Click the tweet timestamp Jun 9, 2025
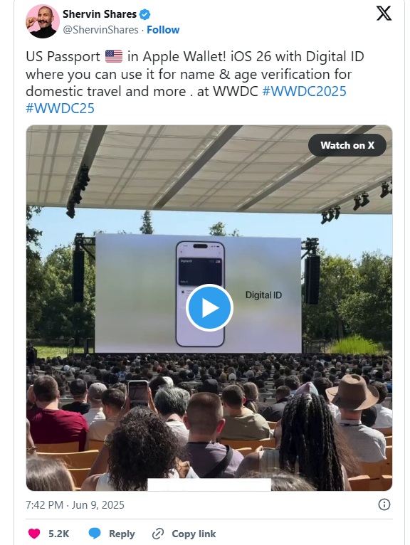The width and height of the screenshot is (410, 545). pos(75,504)
